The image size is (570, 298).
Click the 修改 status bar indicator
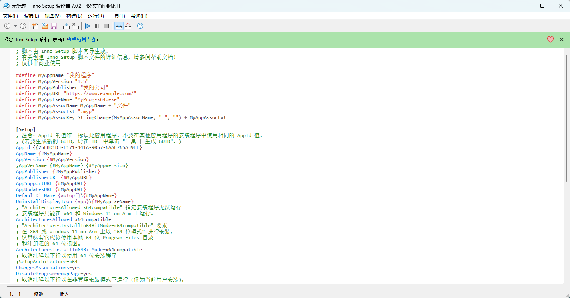39,294
